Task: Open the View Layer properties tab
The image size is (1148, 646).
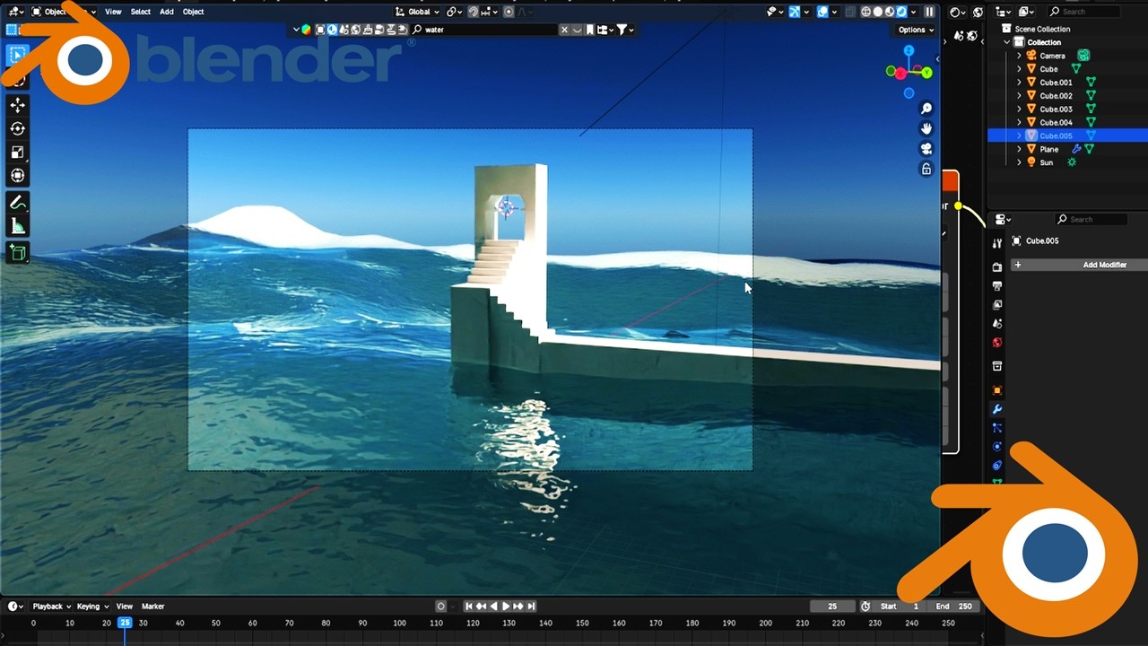Action: [x=997, y=304]
